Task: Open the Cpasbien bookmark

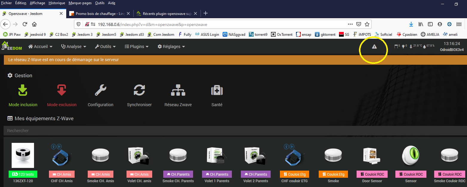Action: point(407,34)
